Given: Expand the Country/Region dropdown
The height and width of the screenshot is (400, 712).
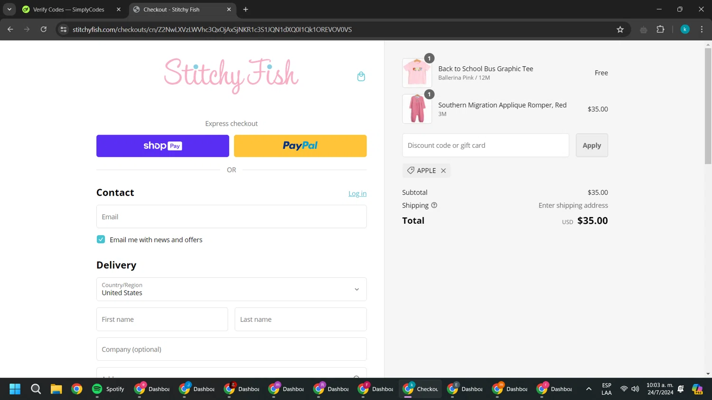Looking at the screenshot, I should point(232,289).
